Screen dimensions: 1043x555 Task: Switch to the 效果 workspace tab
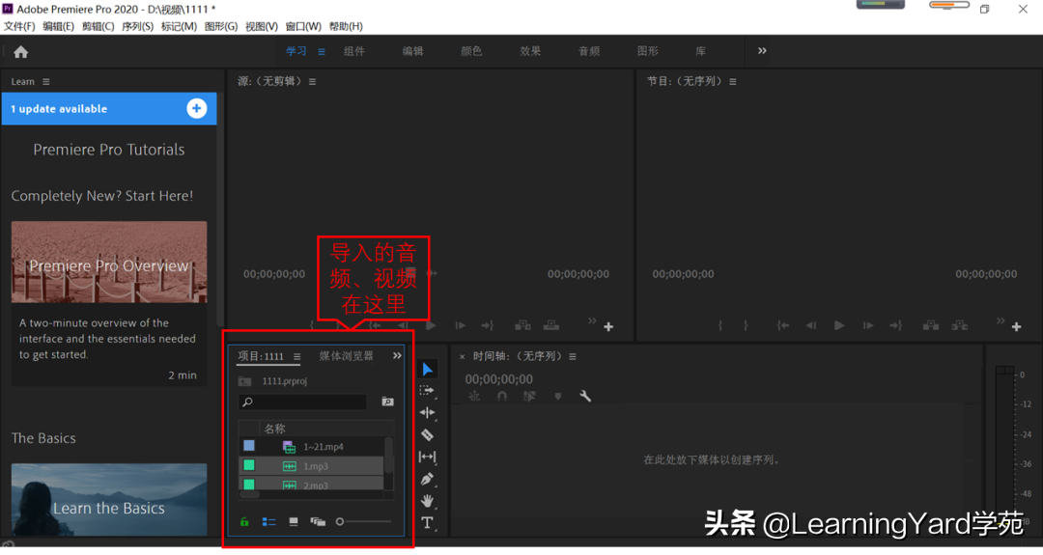[x=530, y=51]
